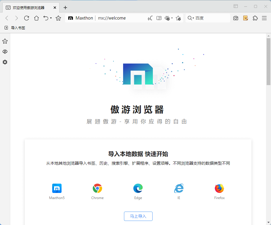Select Chrome as import source
This screenshot has width=271, height=225.
click(97, 191)
